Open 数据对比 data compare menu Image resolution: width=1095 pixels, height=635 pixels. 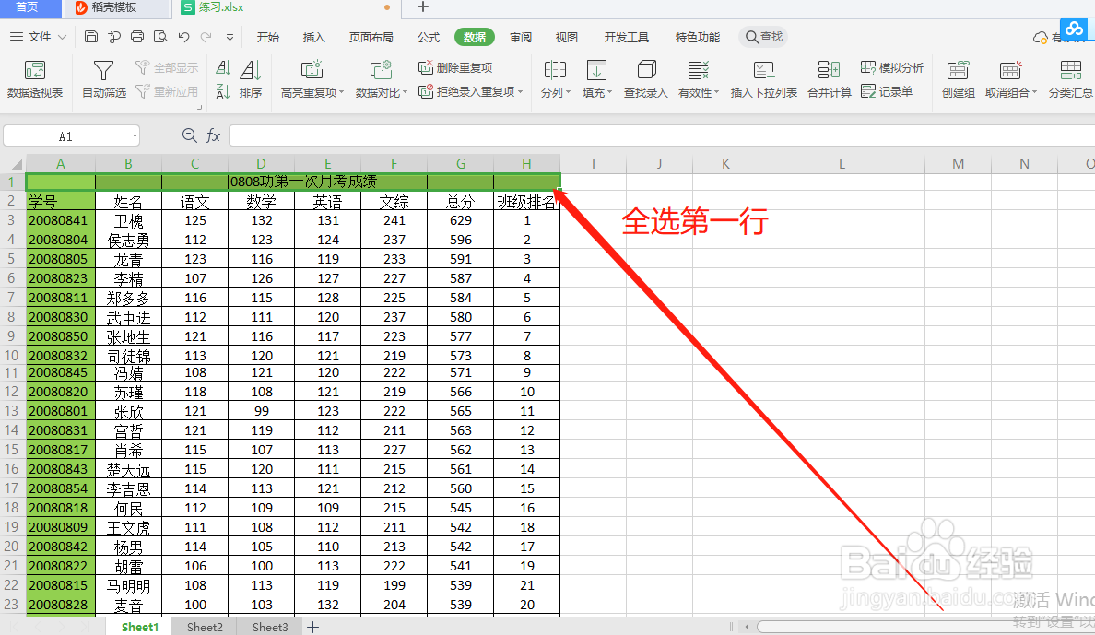(x=381, y=79)
